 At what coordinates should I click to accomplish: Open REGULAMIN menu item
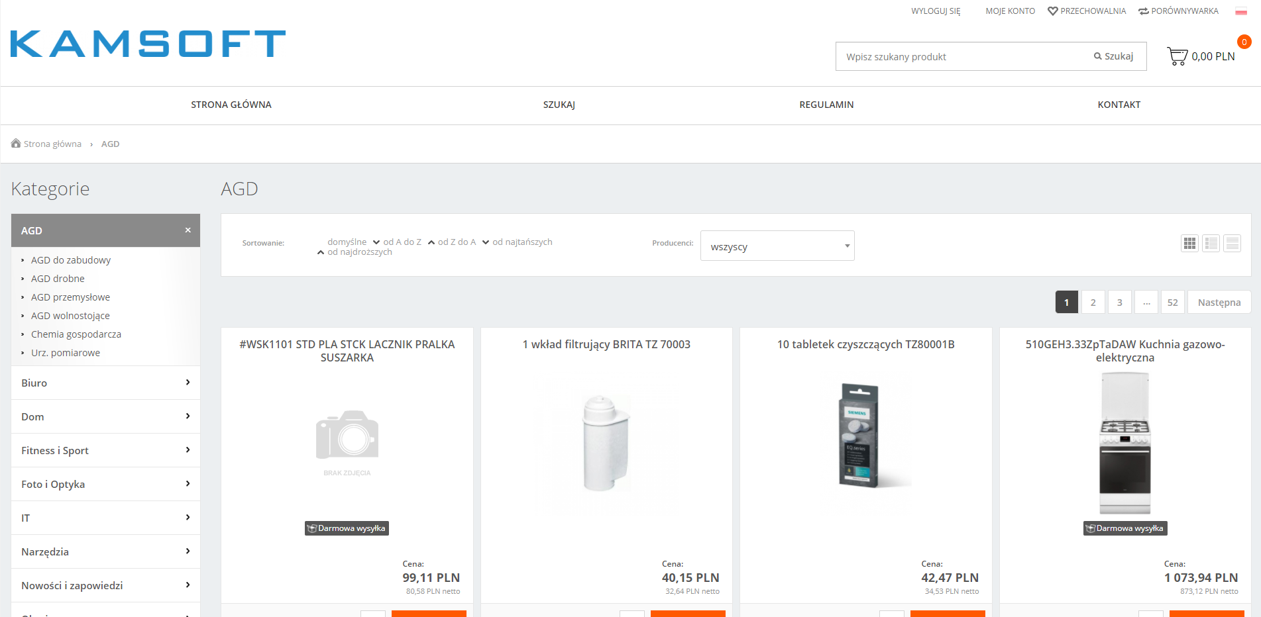pyautogui.click(x=826, y=105)
